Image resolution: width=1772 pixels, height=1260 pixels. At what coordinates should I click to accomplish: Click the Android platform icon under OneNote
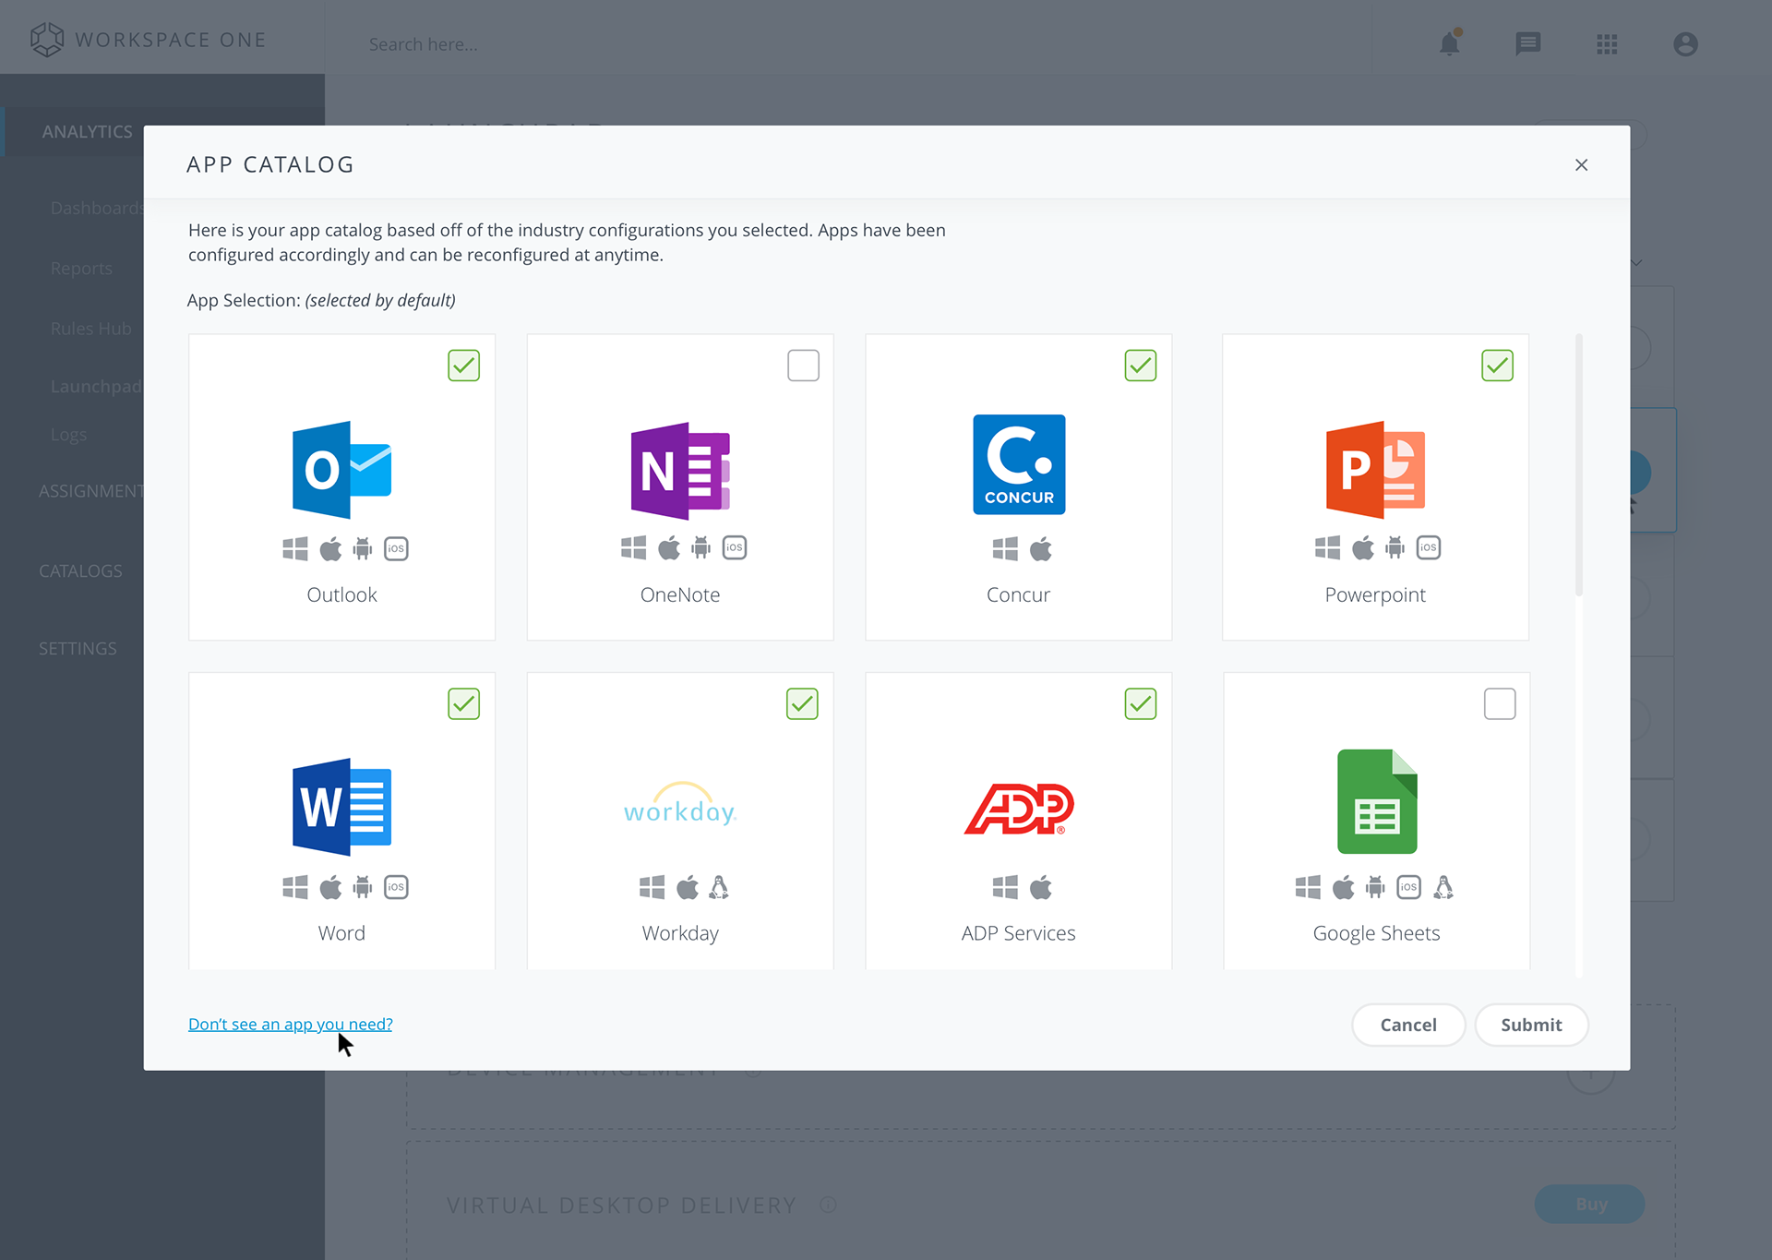click(x=701, y=548)
